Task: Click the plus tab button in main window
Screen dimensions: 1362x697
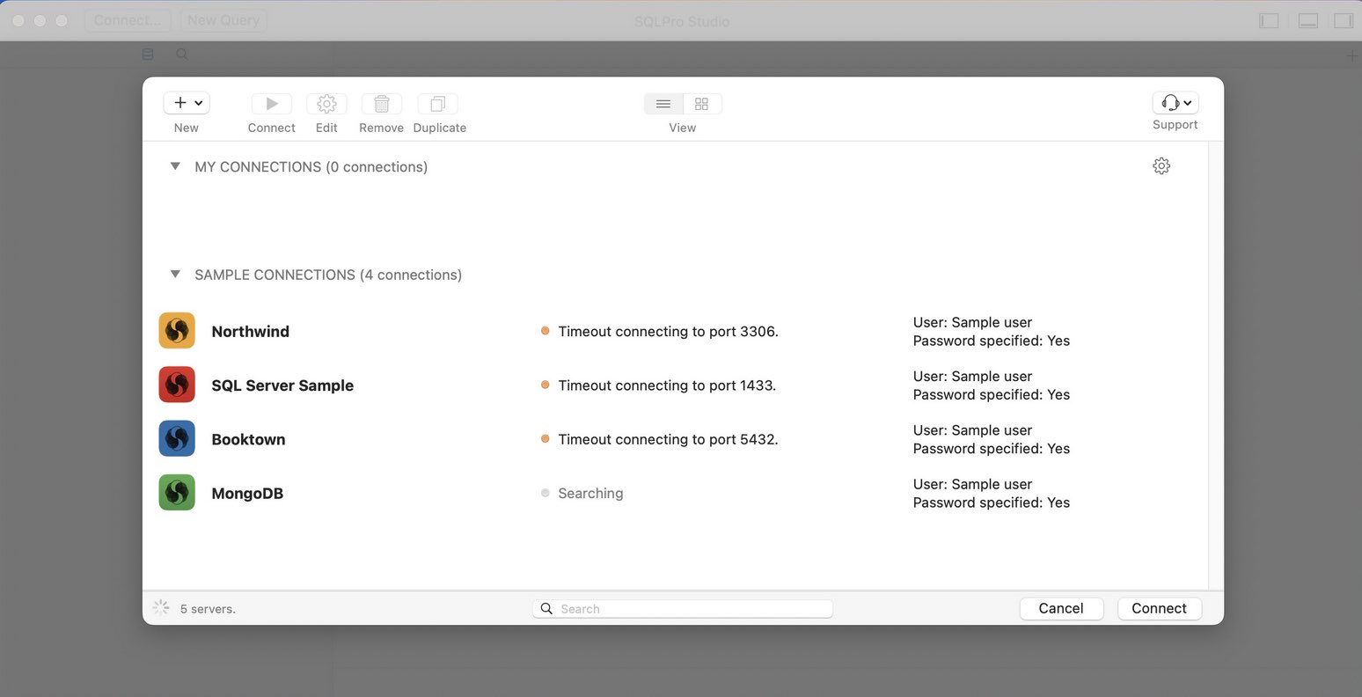Action: coord(1352,56)
